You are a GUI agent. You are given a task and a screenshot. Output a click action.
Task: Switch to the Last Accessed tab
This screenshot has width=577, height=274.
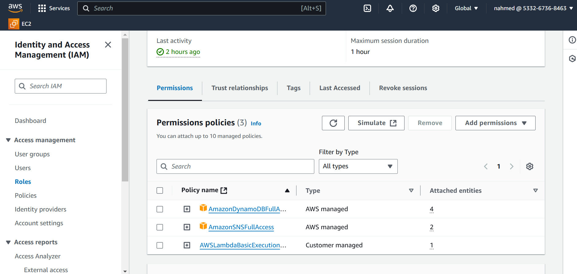(x=340, y=88)
